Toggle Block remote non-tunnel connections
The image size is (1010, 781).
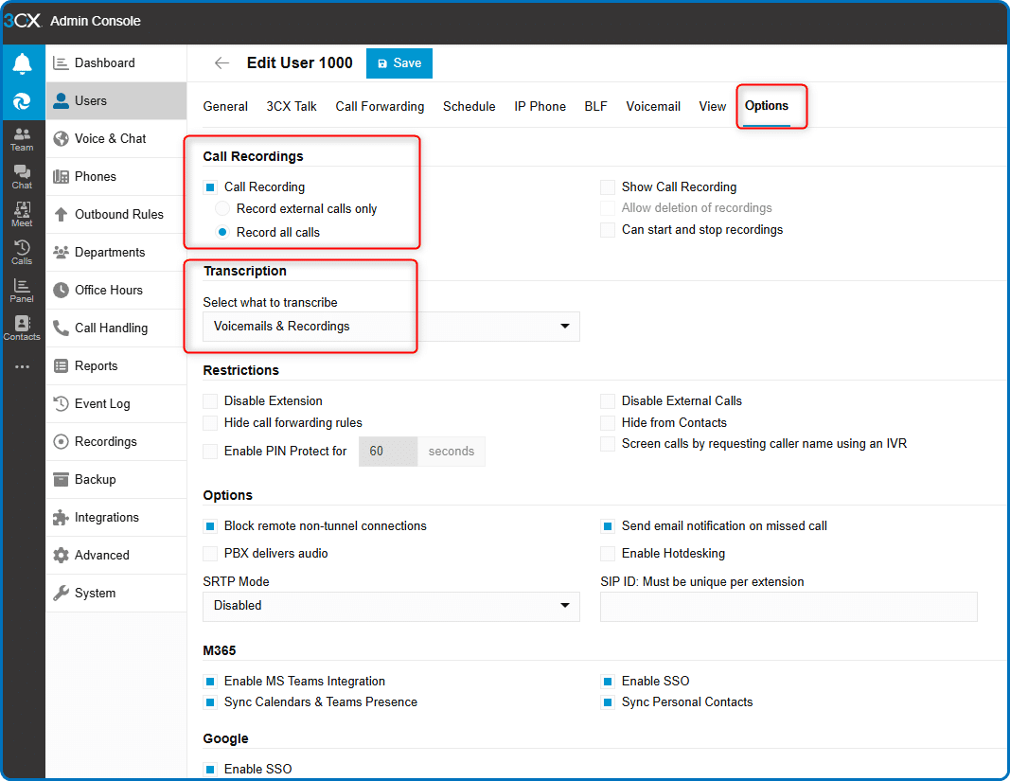[210, 526]
